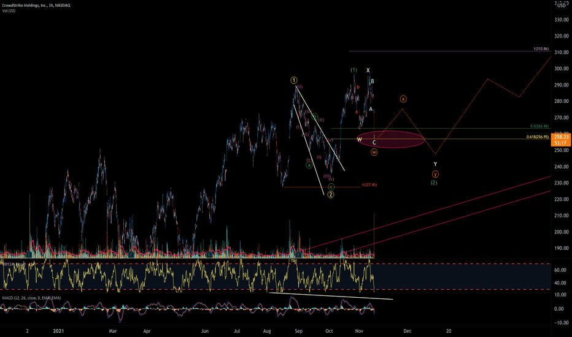The height and width of the screenshot is (337, 572).
Task: Select the white X wave label
Action: click(x=368, y=70)
